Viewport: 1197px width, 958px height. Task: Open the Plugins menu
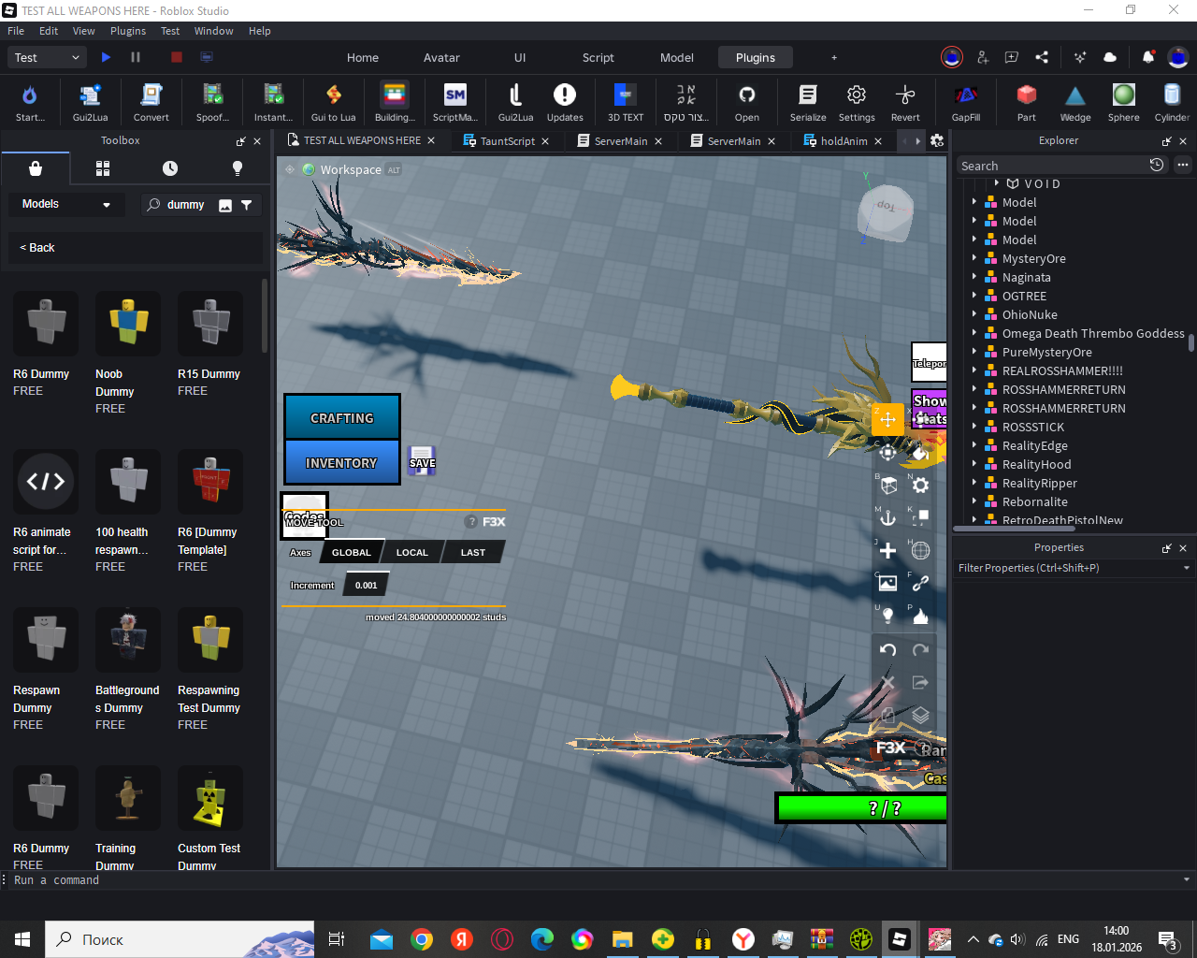pos(128,31)
